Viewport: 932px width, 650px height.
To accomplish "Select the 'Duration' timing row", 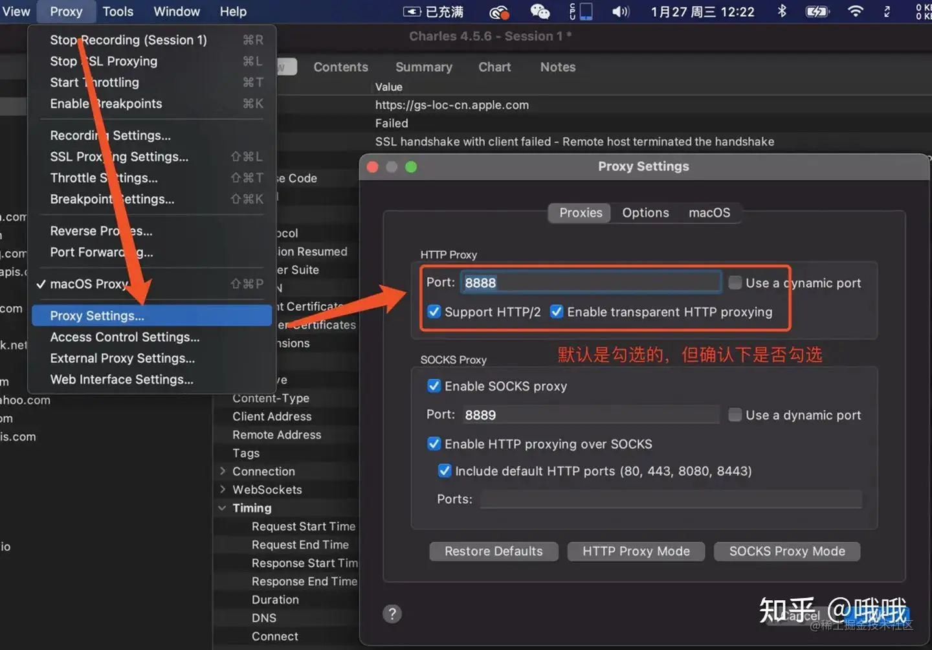I will click(x=275, y=600).
